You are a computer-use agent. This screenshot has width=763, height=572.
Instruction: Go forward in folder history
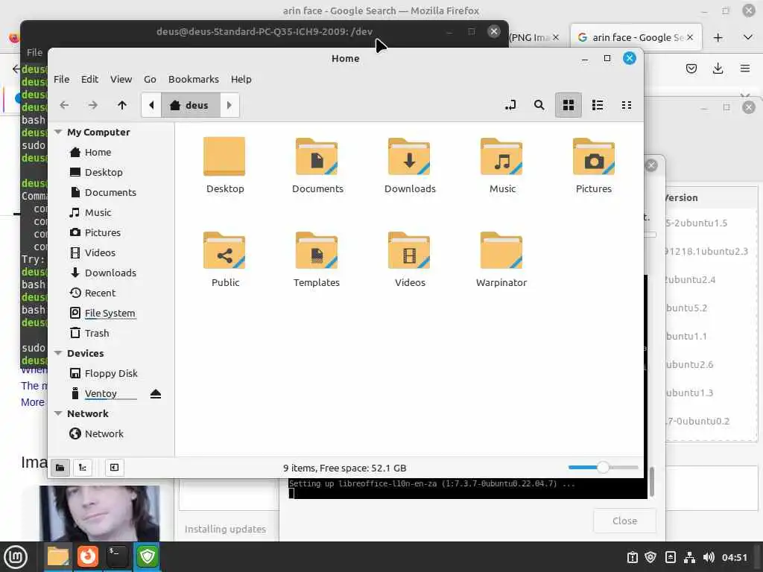93,105
